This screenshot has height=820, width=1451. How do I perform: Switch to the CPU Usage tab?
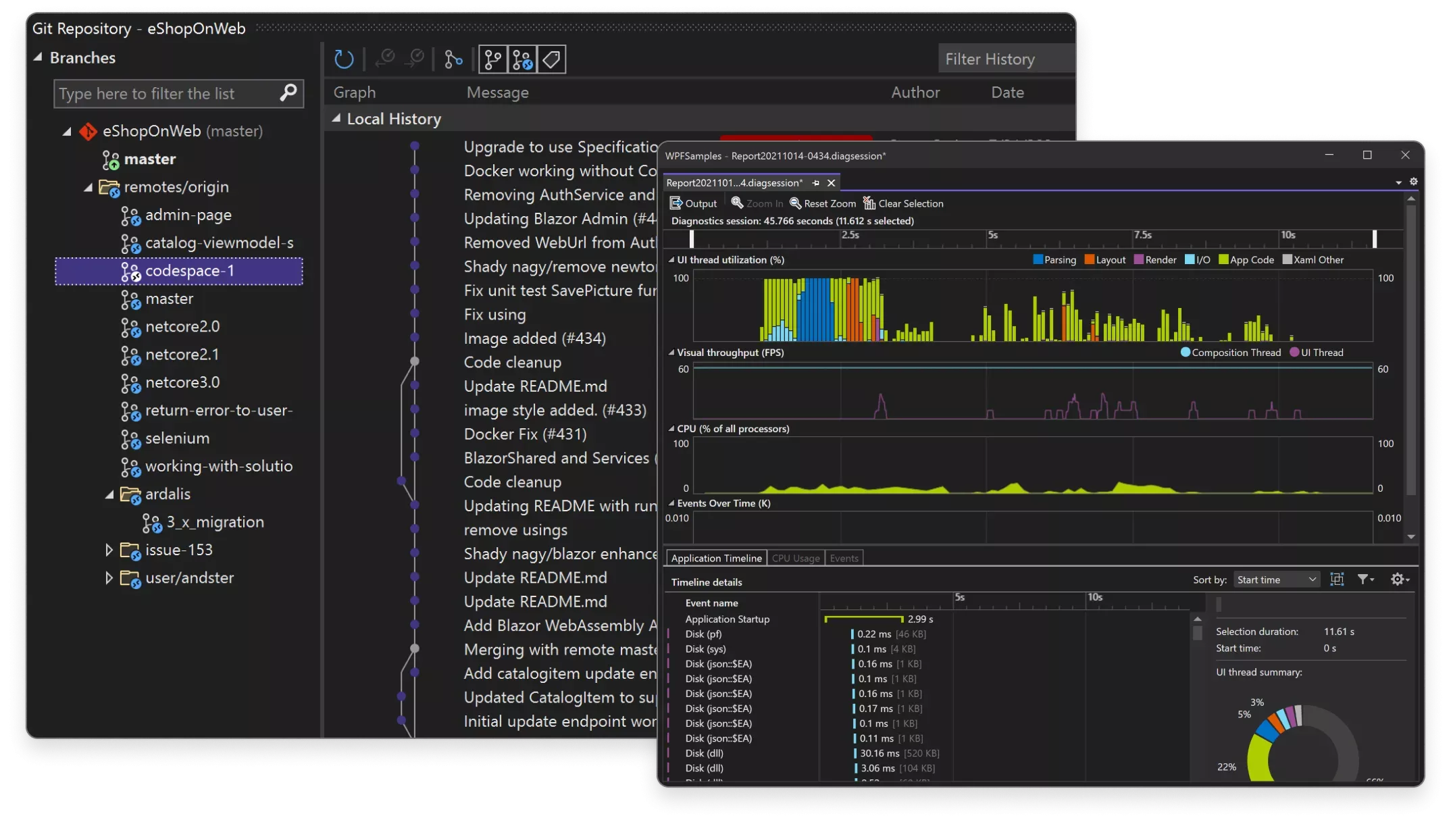795,558
